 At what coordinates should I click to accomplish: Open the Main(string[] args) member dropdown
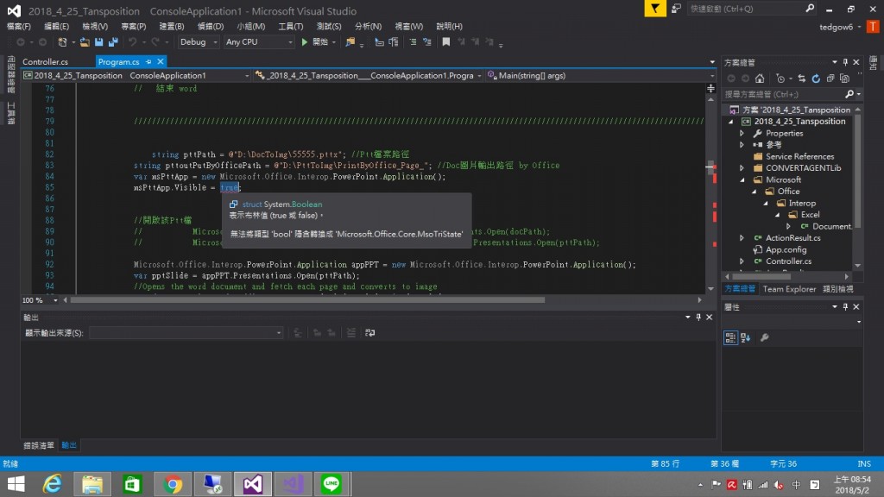[x=600, y=76]
